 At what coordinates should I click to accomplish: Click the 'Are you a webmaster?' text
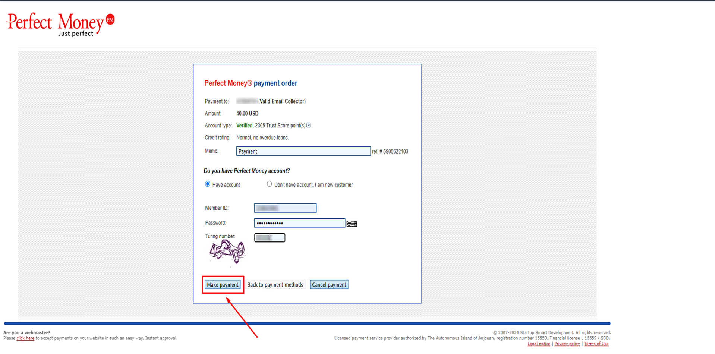click(27, 332)
